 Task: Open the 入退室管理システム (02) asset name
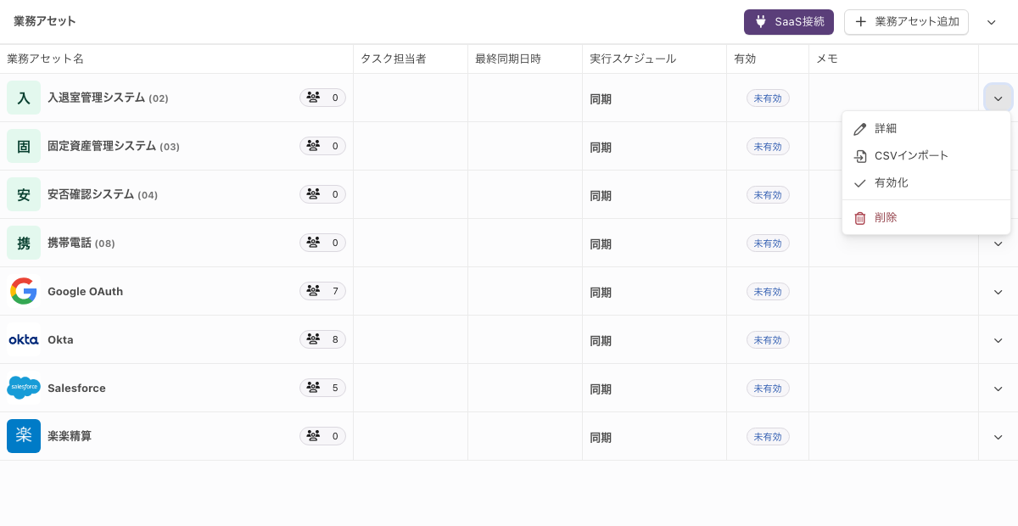click(108, 98)
